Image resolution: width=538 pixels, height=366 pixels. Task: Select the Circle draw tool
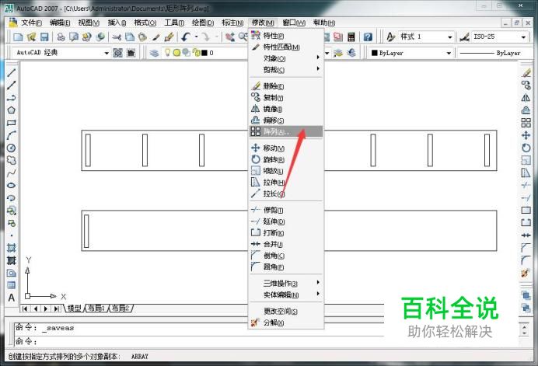12,148
